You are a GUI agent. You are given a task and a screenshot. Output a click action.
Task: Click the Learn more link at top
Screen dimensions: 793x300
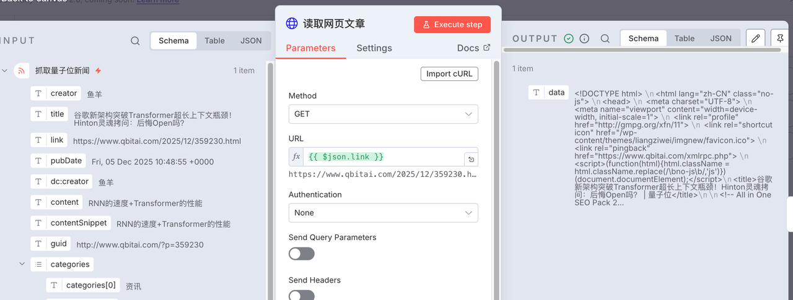[157, 2]
